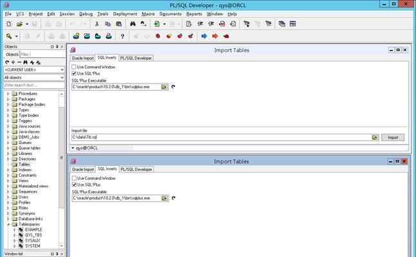416x257 pixels.
Task: Select the Views folder in tree
Action: pos(23,181)
